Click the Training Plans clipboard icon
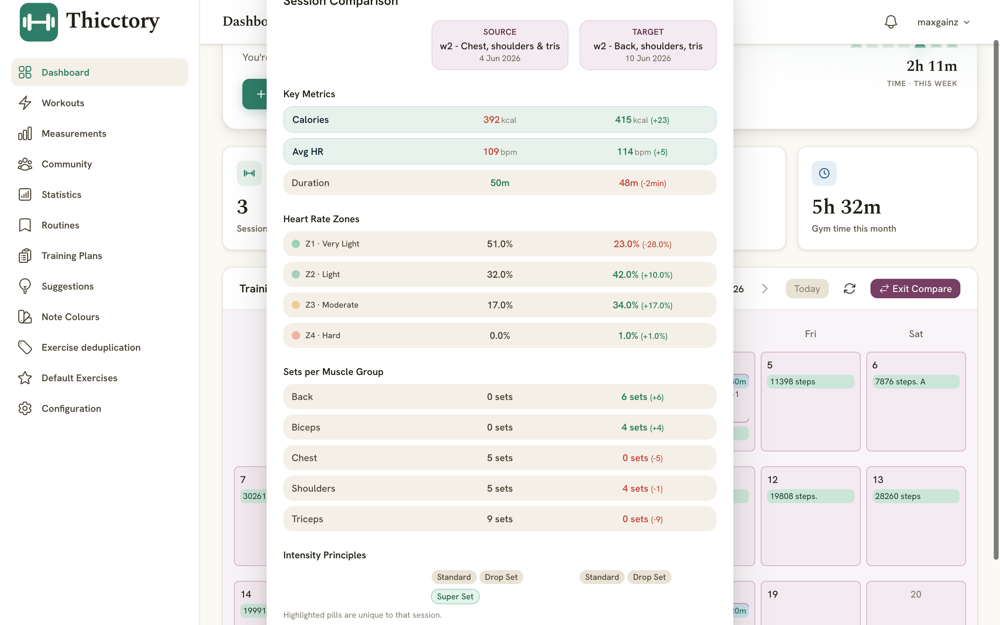 [x=25, y=256]
